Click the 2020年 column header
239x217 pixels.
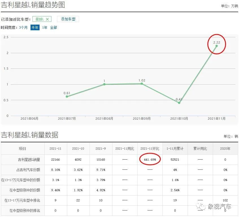point(225,149)
